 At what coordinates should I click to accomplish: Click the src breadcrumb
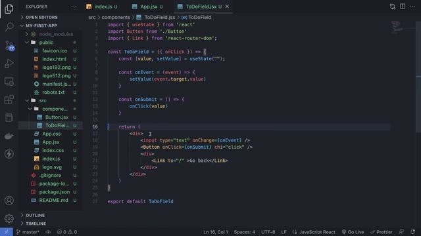92,18
